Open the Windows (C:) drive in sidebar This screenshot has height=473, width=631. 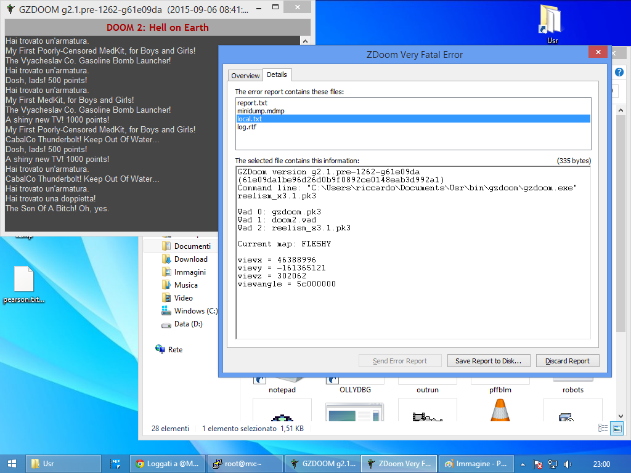click(x=189, y=311)
